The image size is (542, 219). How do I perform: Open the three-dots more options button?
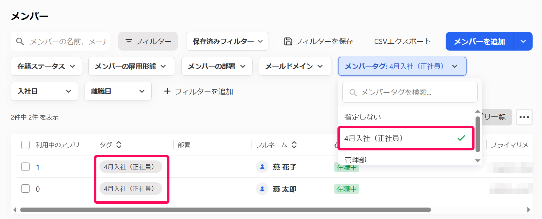click(x=524, y=117)
